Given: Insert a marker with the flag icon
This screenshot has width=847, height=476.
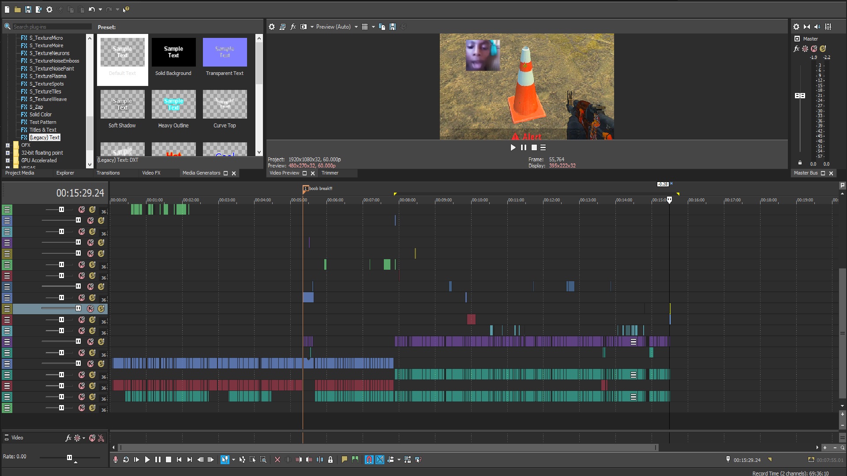Looking at the screenshot, I should pyautogui.click(x=345, y=460).
